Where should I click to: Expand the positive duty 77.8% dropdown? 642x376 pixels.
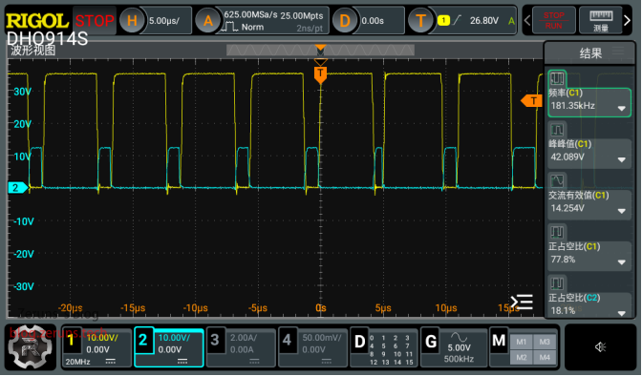point(622,262)
